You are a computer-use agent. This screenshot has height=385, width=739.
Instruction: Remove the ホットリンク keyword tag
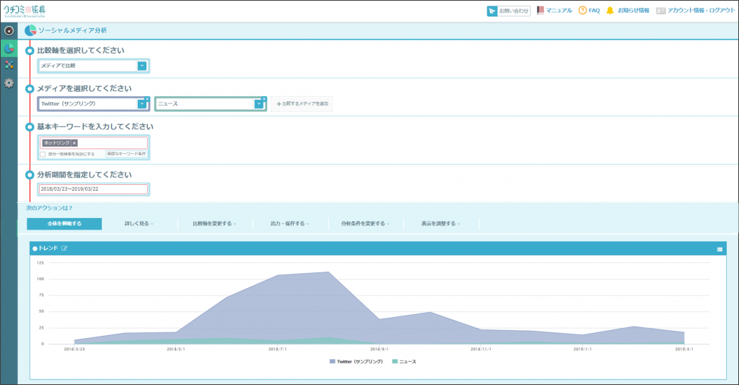pos(74,143)
